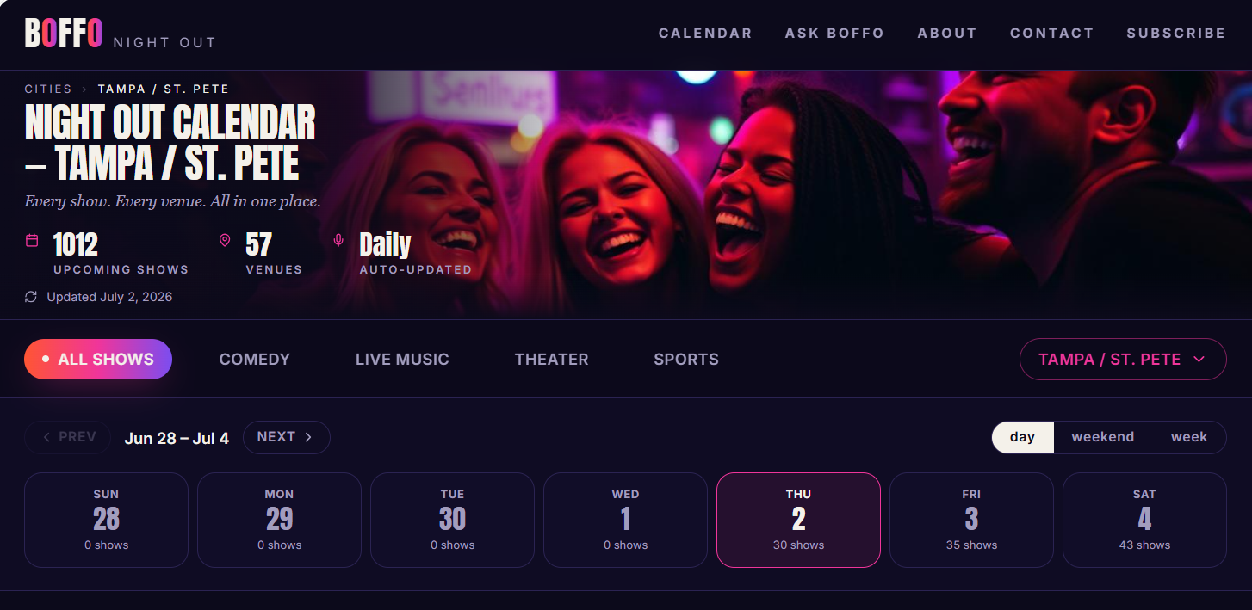
Task: Go to next week with the NEXT button
Action: 286,437
